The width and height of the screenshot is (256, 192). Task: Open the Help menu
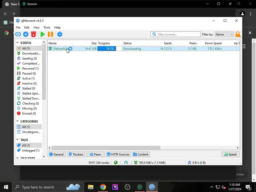point(57,27)
